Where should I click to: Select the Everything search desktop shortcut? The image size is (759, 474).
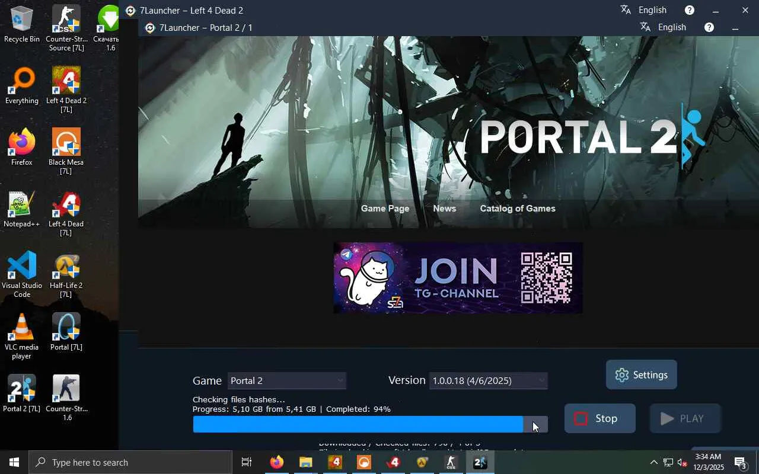(22, 86)
